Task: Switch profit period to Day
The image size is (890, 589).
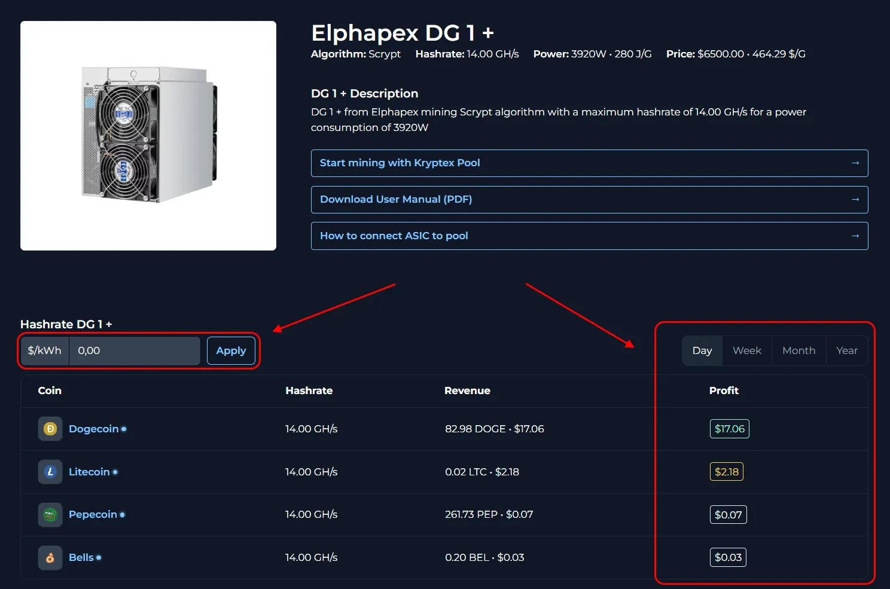Action: (x=702, y=350)
